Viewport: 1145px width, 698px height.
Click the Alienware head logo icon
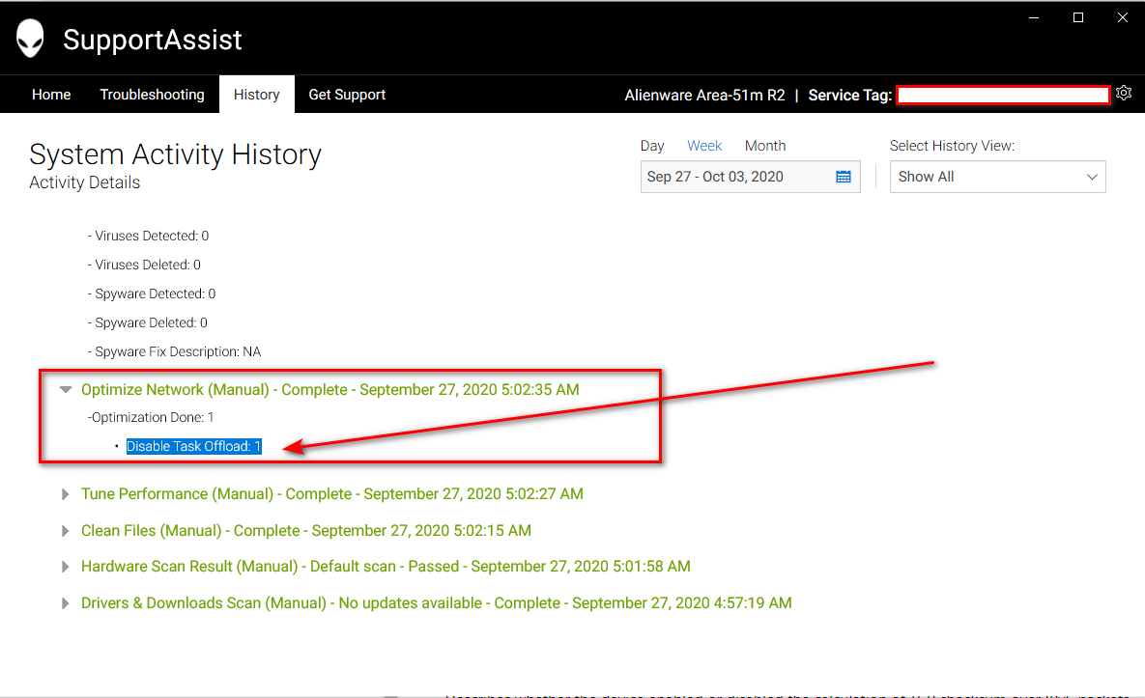click(x=31, y=38)
